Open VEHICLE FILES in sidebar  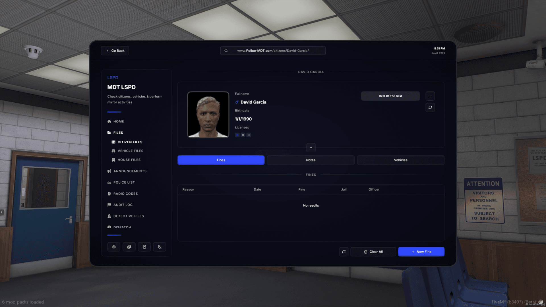coord(127,151)
